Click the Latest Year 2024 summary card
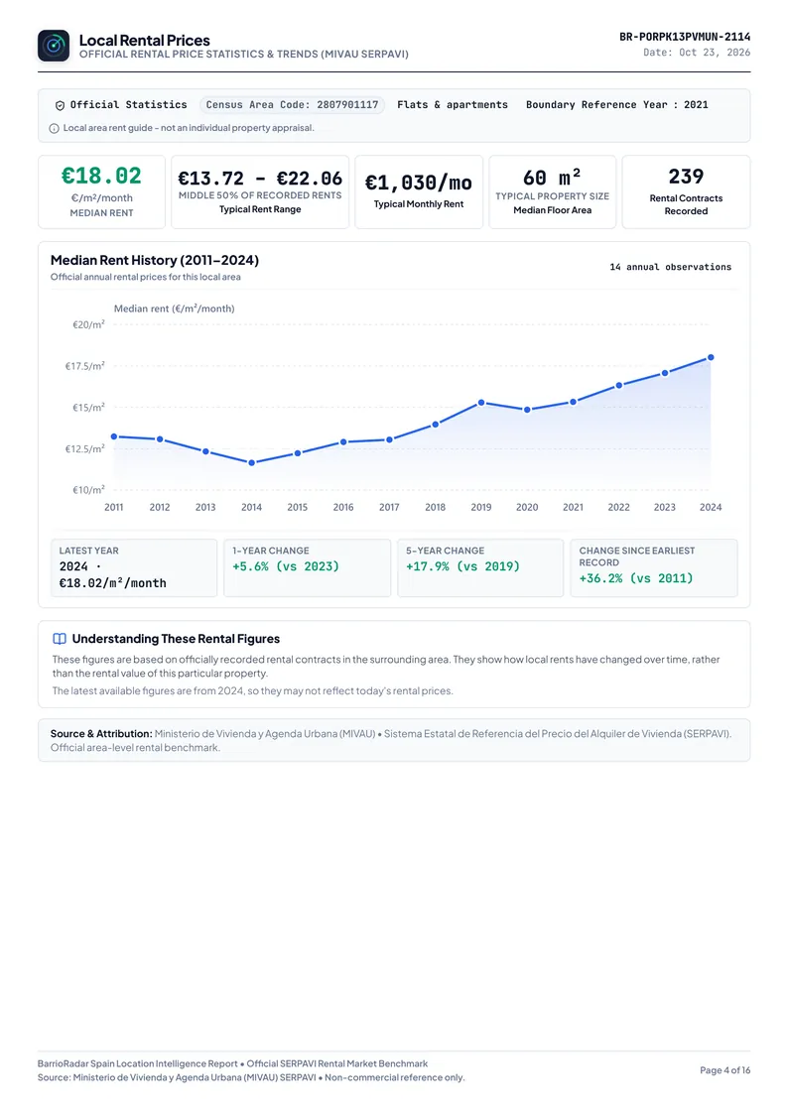Image resolution: width=788 pixels, height=1114 pixels. (x=134, y=567)
